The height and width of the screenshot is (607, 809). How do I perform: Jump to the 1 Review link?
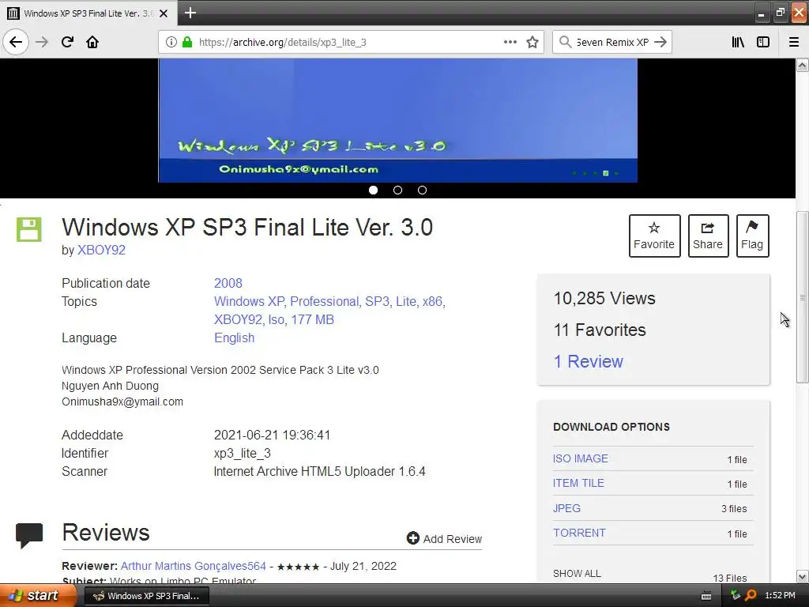coord(588,361)
